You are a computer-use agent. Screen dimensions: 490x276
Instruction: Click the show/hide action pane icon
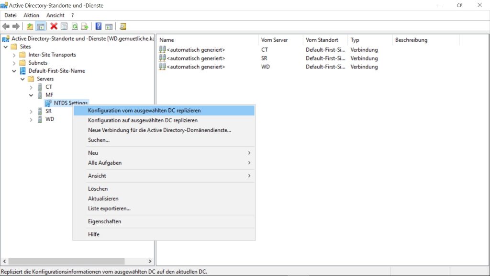click(109, 27)
